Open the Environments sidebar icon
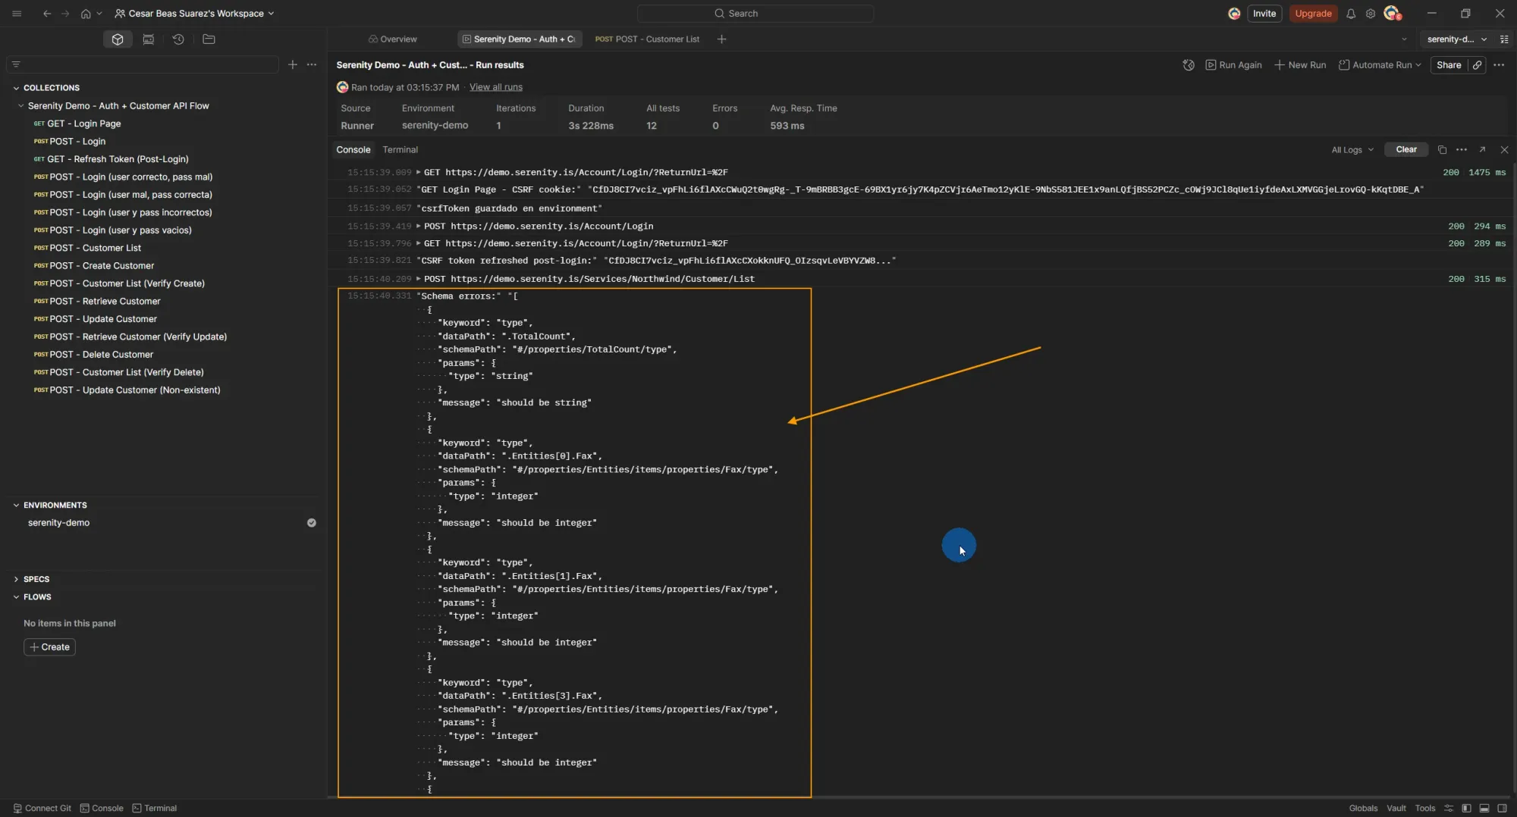The width and height of the screenshot is (1517, 817). coord(148,39)
